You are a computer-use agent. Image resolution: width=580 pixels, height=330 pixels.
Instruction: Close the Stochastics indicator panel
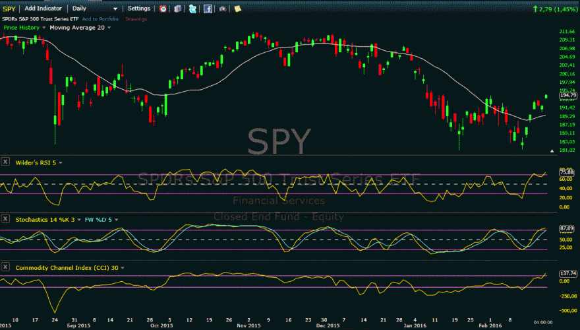[x=5, y=219]
